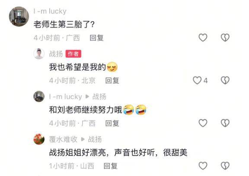Open the 覆水难收 username link
The width and height of the screenshot is (249, 176).
coord(63,139)
